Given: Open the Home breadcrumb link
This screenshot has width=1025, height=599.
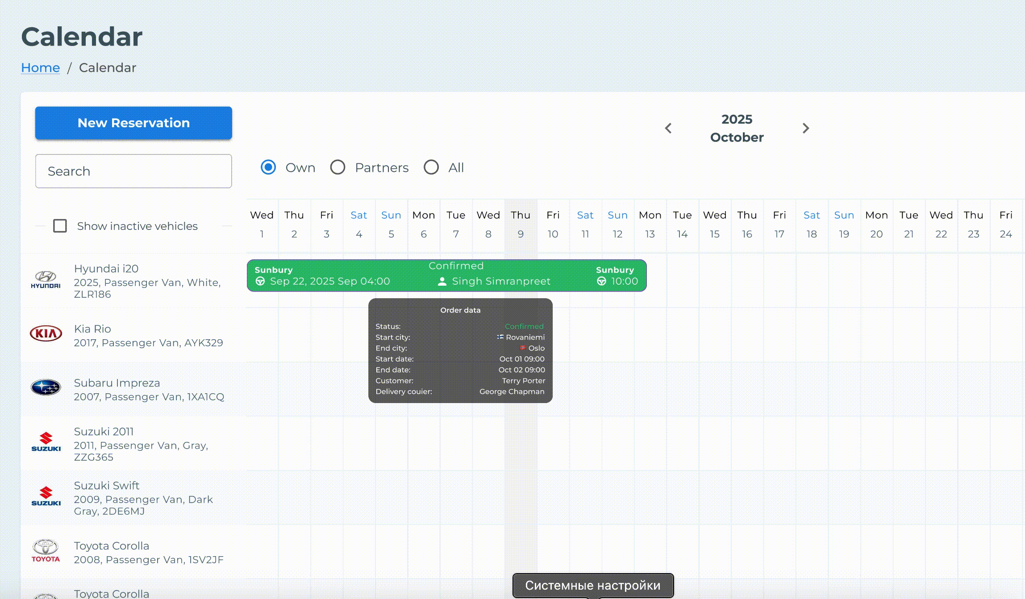Looking at the screenshot, I should click(x=40, y=67).
